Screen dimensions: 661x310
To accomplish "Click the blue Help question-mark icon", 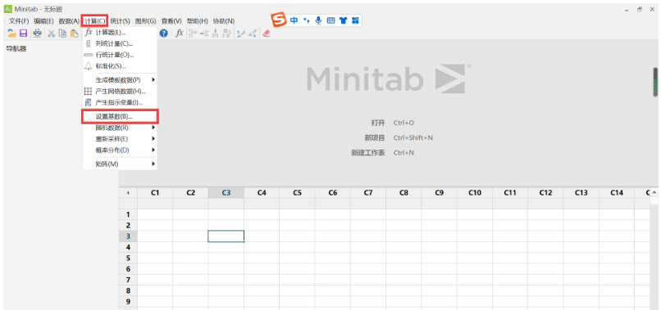I will (x=163, y=34).
